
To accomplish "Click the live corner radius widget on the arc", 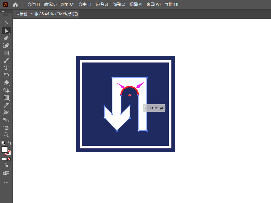I will pyautogui.click(x=130, y=95).
